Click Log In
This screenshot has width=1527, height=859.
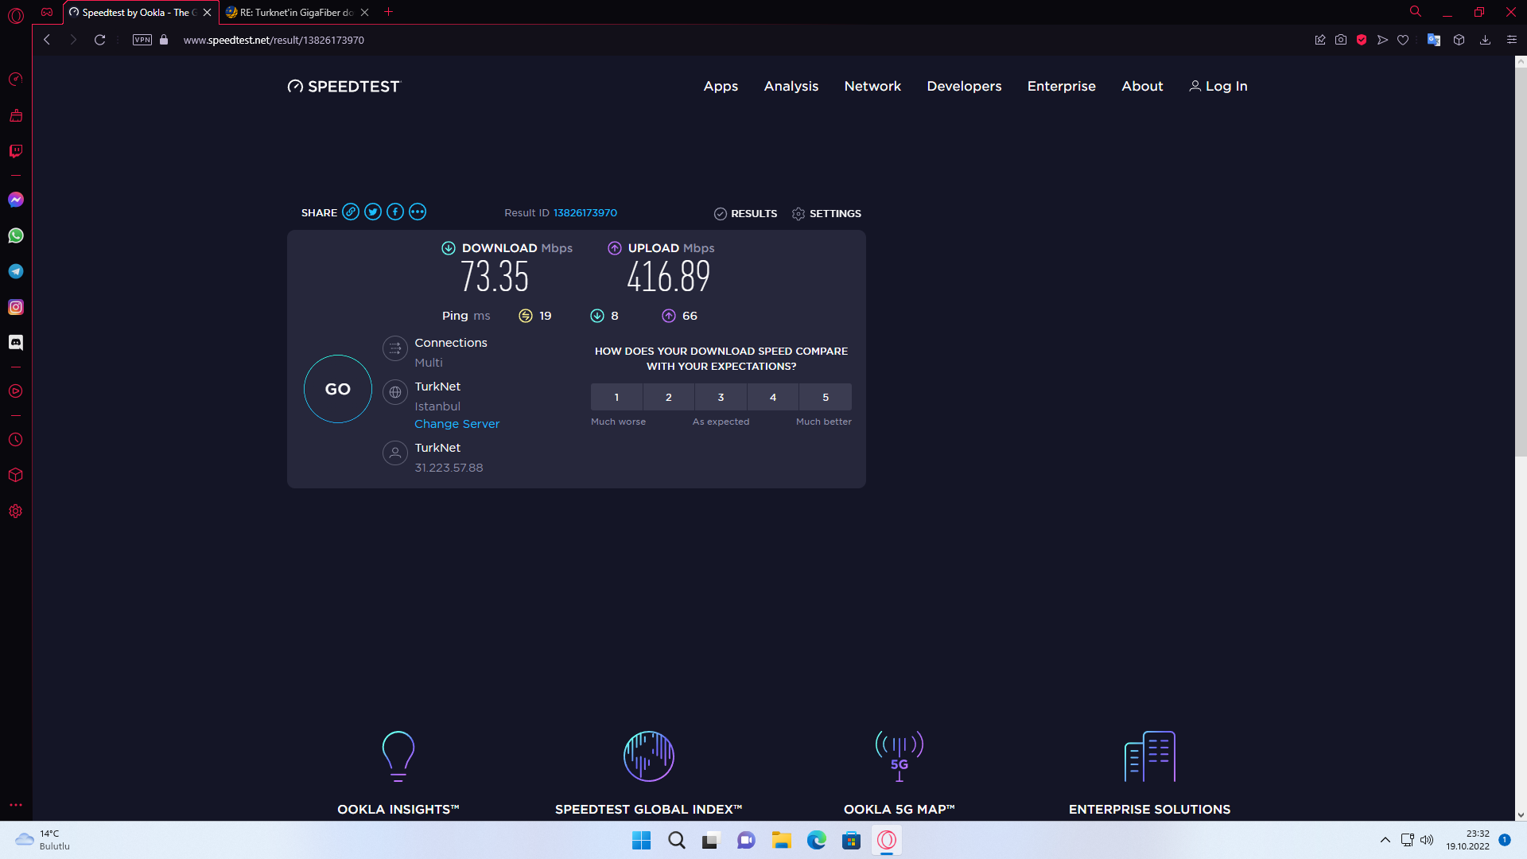[1218, 86]
